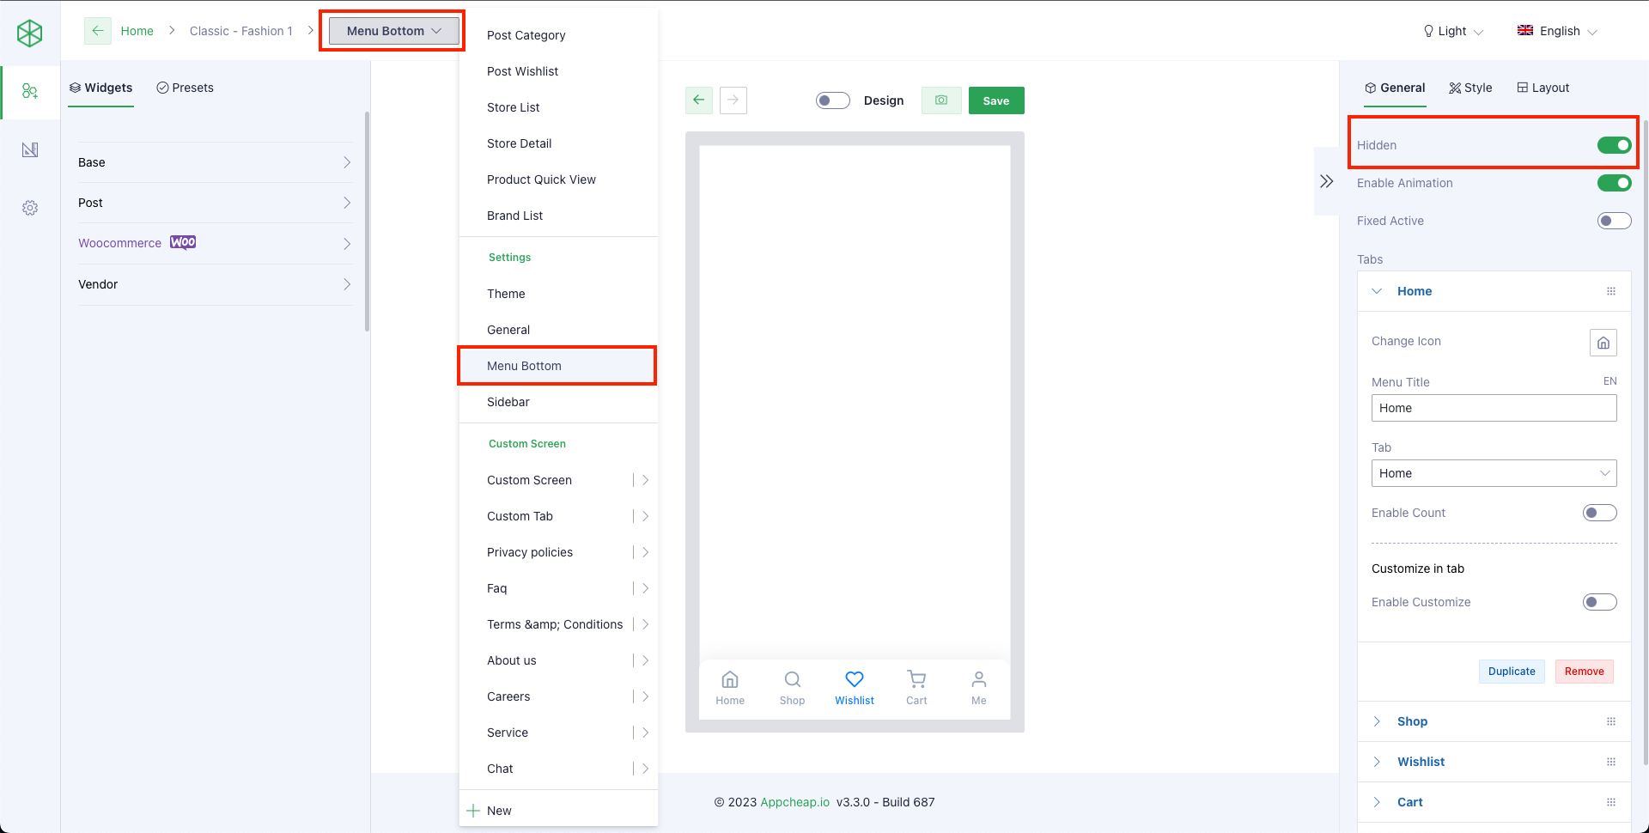Screen dimensions: 1649x833
Task: Select the Wishlist heart icon in phone preview
Action: pos(854,678)
